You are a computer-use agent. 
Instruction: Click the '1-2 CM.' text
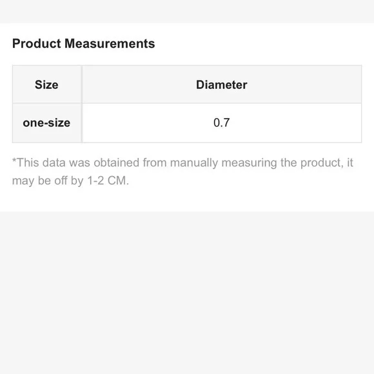tap(108, 181)
